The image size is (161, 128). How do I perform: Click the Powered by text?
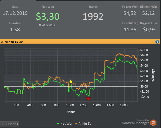pos(143,120)
